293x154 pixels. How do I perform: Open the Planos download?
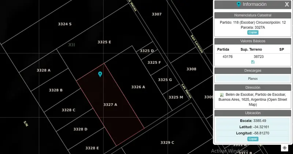tap(253, 78)
